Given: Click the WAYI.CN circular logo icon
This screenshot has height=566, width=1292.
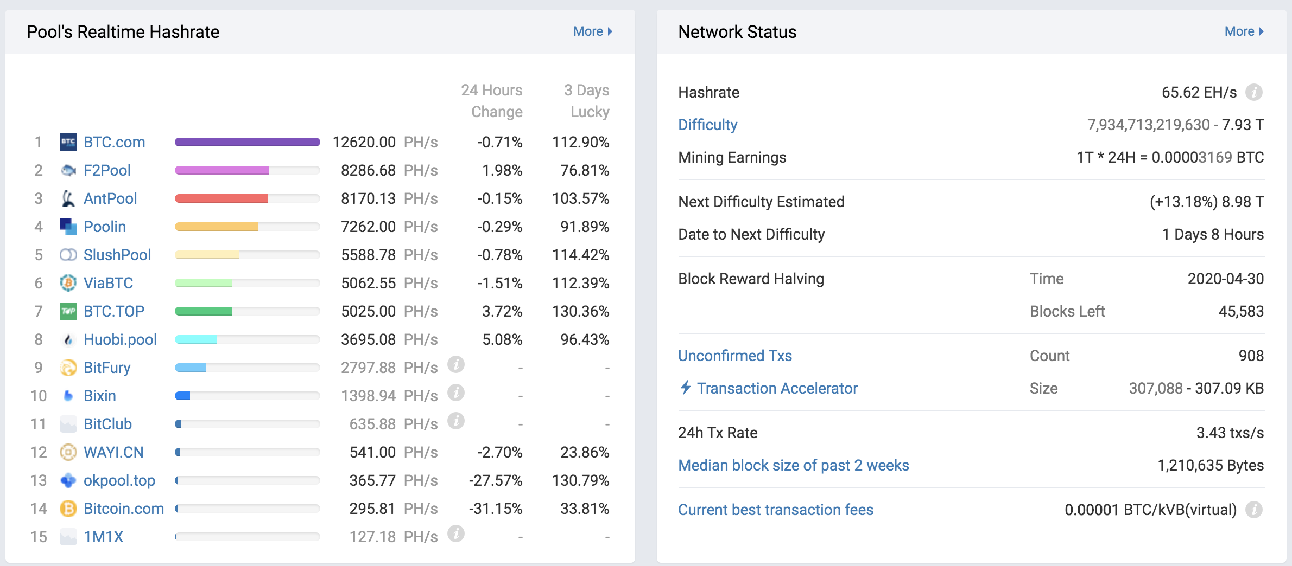Looking at the screenshot, I should [68, 452].
